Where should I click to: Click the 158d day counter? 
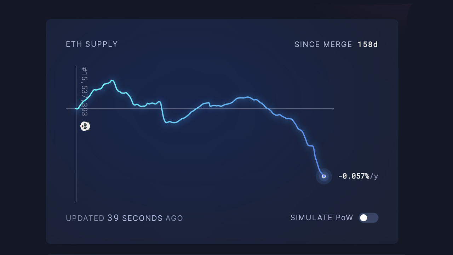[368, 45]
